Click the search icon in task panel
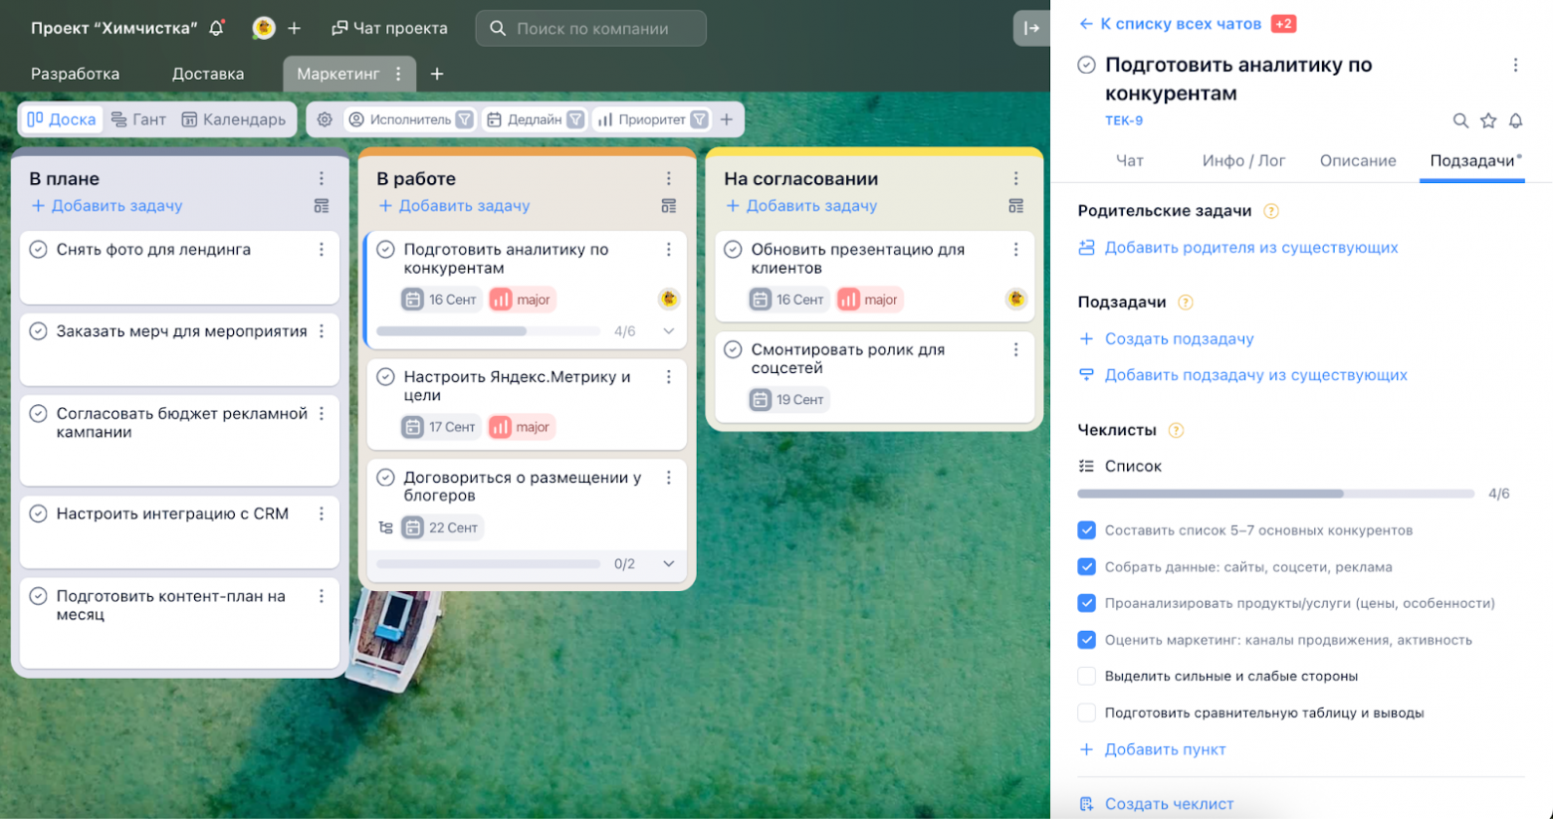Screen dimensions: 1553x819 click(1460, 120)
